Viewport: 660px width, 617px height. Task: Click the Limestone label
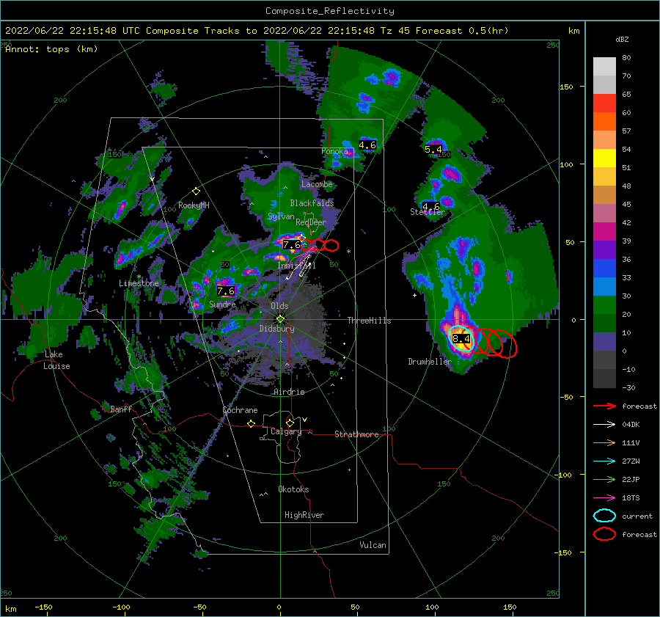139,283
